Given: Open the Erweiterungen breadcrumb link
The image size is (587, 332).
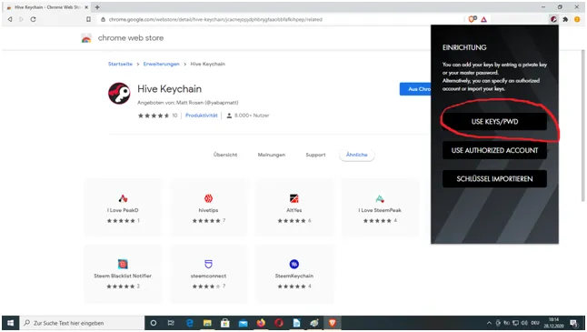Looking at the screenshot, I should 162,64.
